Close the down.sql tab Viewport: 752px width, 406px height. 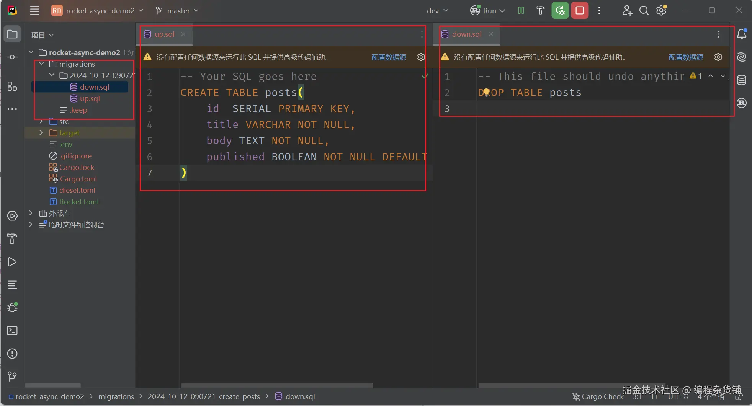point(491,34)
